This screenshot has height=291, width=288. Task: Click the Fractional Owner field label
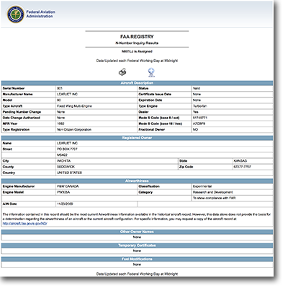[x=152, y=130]
